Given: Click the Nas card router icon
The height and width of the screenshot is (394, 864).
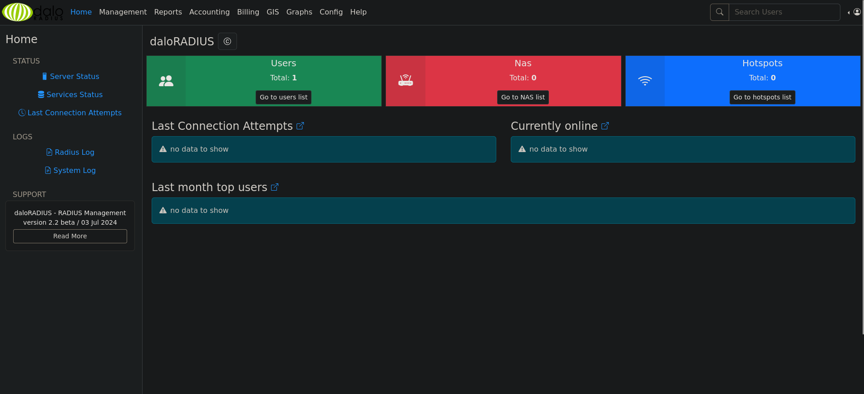Looking at the screenshot, I should coord(405,81).
